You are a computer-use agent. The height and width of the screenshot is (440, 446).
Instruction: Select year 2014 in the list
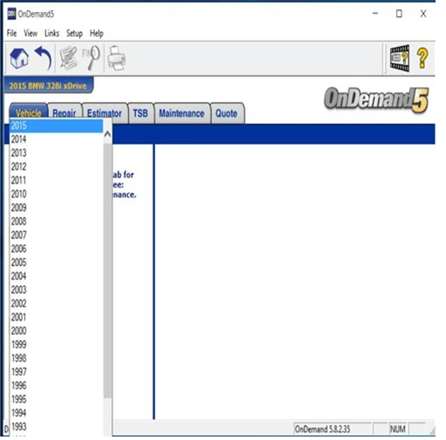point(56,139)
